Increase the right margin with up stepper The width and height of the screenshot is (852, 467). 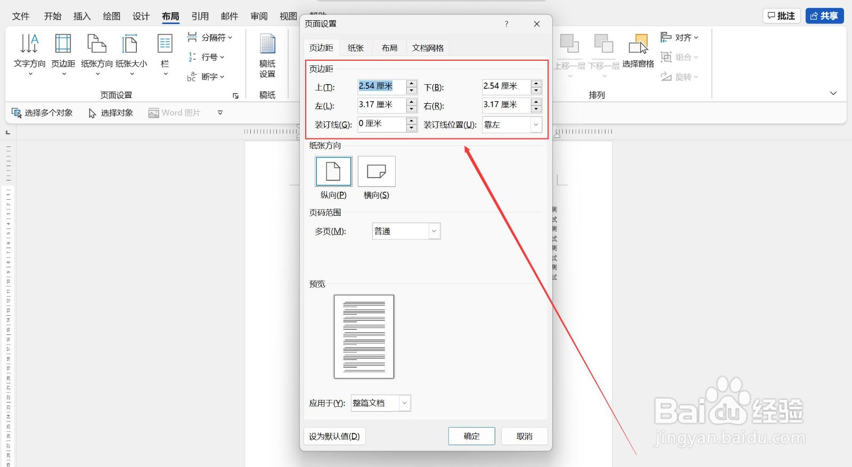537,102
